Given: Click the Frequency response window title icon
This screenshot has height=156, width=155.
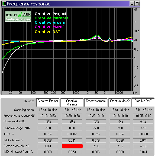Looking at the screenshot, I should 4,4.
